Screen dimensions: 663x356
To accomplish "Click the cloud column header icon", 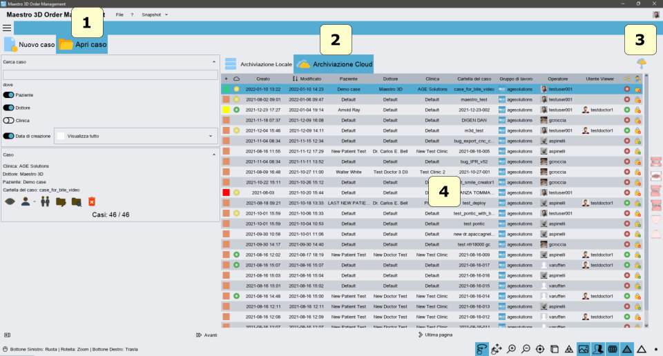I will (x=236, y=79).
